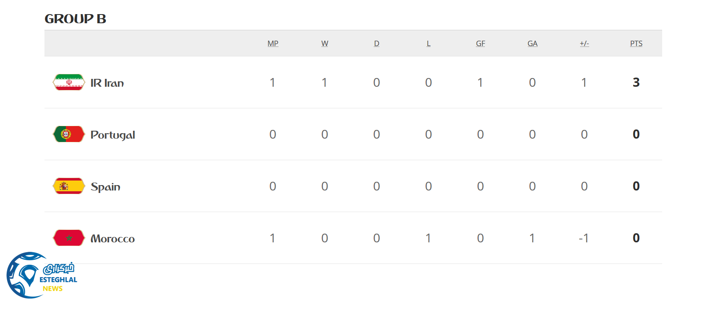Screen dimensions: 707x310
Task: Click Morocco's goal difference -1
Action: pos(584,238)
